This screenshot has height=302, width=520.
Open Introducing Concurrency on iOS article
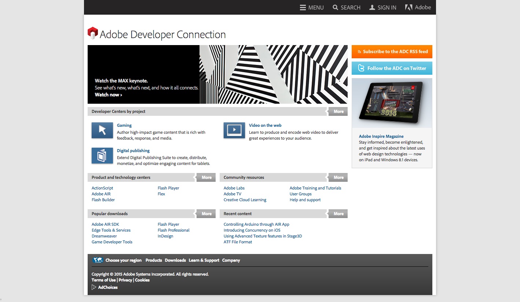tap(252, 230)
